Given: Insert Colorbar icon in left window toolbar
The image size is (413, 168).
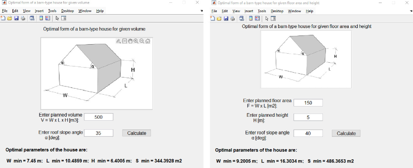Looking at the screenshot, I should 41,19.
